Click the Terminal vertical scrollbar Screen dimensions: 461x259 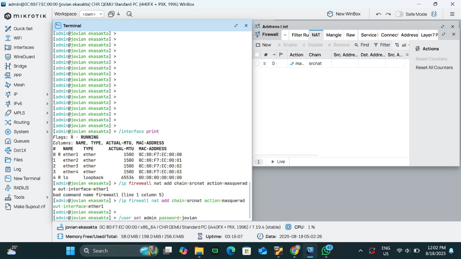250,200
